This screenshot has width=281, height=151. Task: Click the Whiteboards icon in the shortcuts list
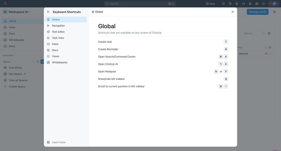pyautogui.click(x=48, y=62)
